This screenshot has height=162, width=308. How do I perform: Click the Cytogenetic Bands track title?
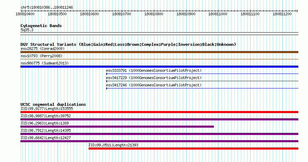[x=41, y=26]
